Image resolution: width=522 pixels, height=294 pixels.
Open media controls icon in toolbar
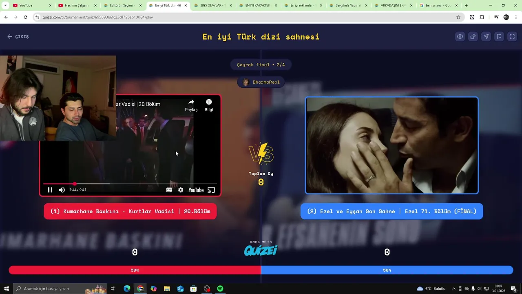pyautogui.click(x=496, y=17)
